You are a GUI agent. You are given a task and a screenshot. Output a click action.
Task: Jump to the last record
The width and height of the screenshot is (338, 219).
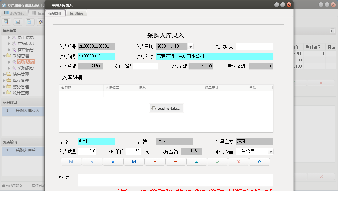[x=134, y=161]
